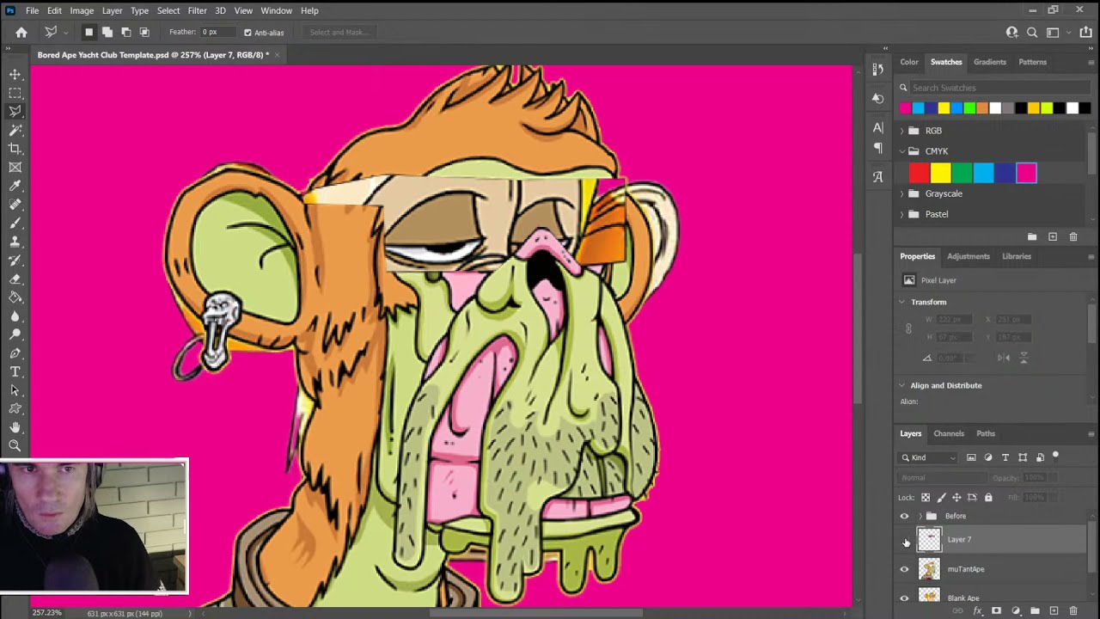Open layer style fx menu
1100x619 pixels.
click(x=978, y=611)
